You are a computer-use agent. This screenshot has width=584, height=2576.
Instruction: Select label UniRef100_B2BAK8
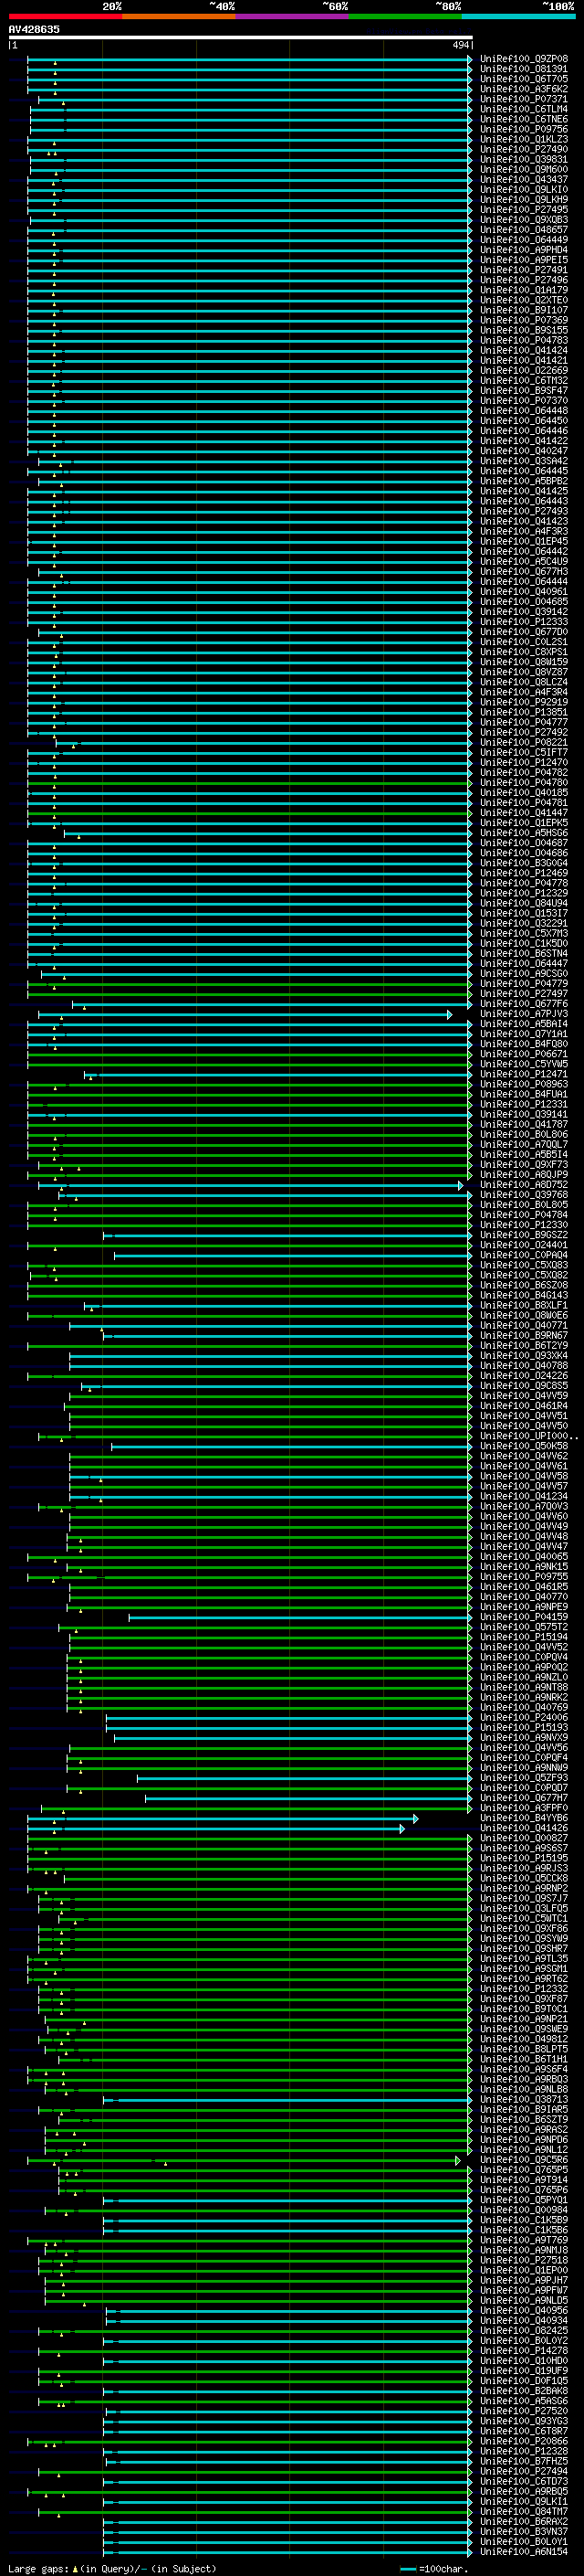pyautogui.click(x=524, y=2391)
